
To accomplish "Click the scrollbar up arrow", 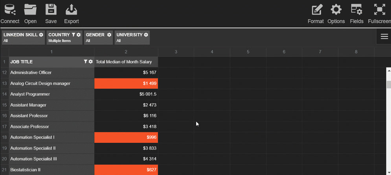I will coord(389,70).
